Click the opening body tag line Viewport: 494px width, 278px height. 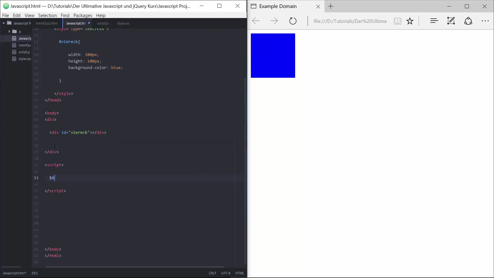tap(52, 113)
